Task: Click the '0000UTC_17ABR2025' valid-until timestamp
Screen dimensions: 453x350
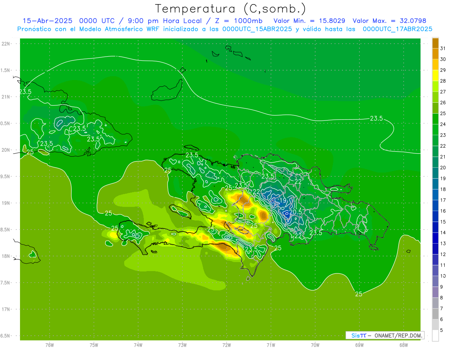Action: 398,29
